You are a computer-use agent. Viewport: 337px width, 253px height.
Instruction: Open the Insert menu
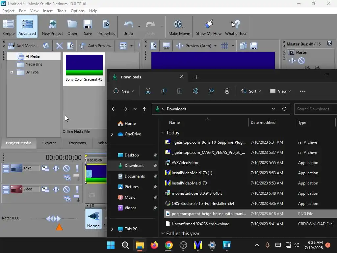coord(48,11)
